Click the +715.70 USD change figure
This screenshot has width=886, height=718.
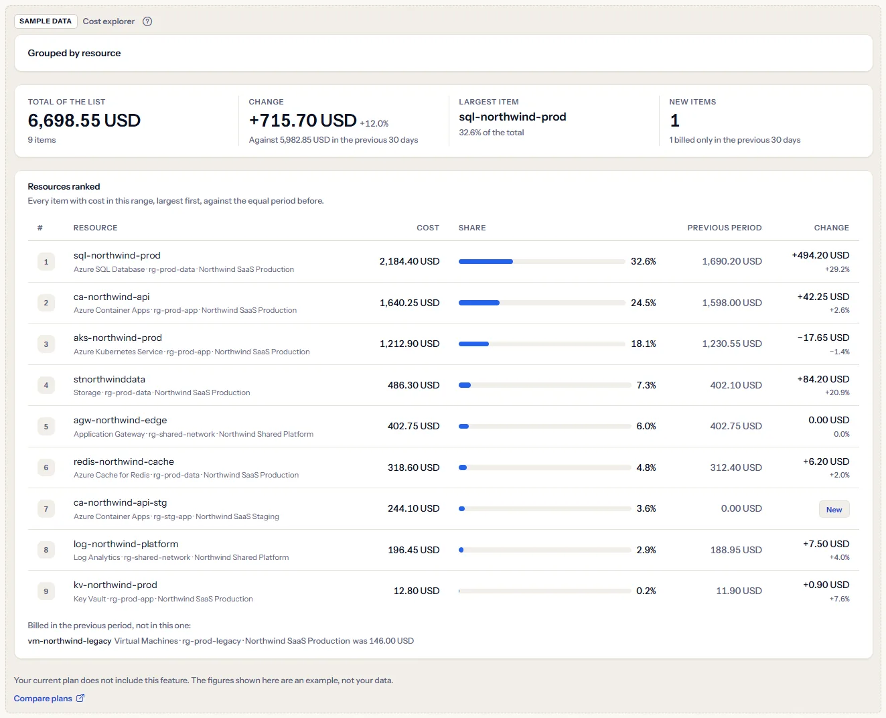303,121
